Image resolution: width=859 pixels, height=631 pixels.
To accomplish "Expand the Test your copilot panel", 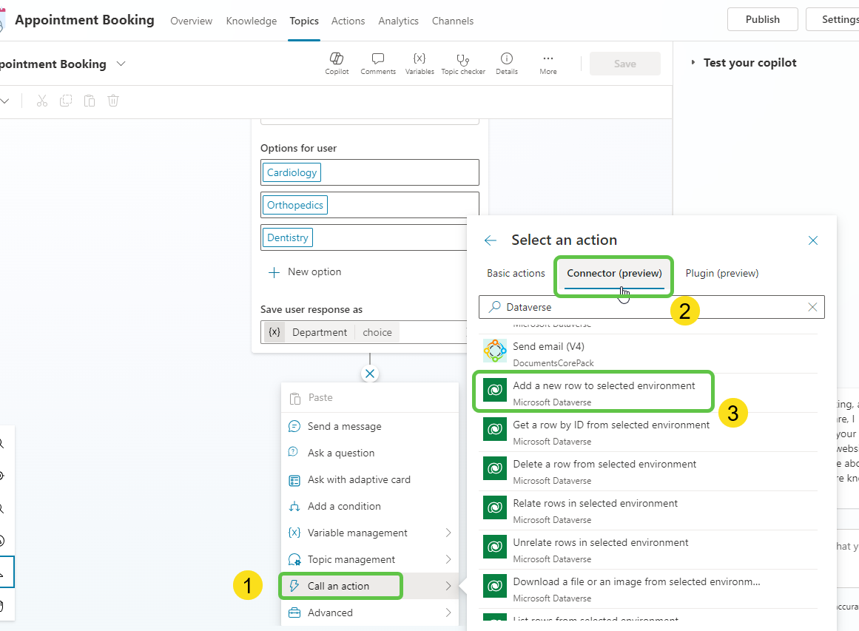I will [x=693, y=63].
